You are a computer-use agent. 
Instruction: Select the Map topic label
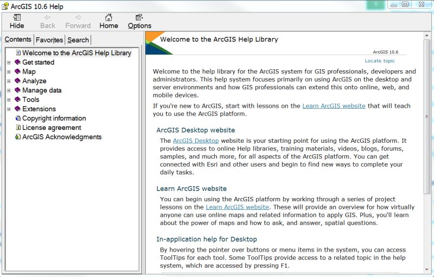29,71
